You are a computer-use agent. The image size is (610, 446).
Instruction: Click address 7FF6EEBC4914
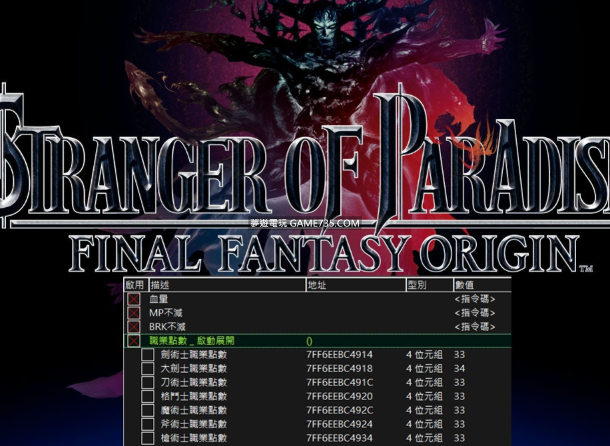click(x=340, y=355)
